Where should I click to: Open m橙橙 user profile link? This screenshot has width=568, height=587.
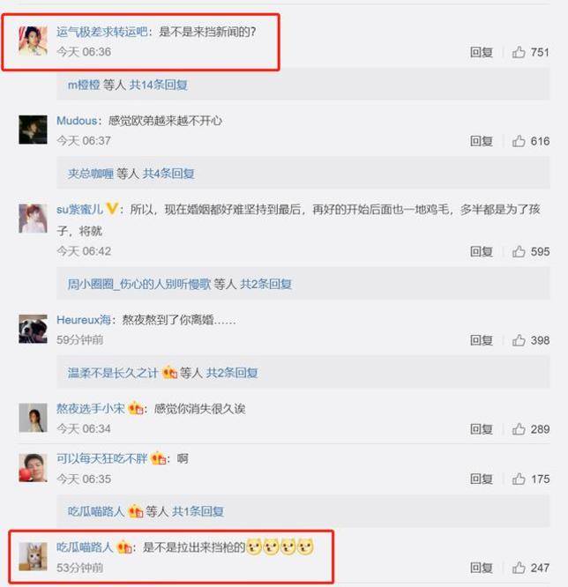pos(84,85)
